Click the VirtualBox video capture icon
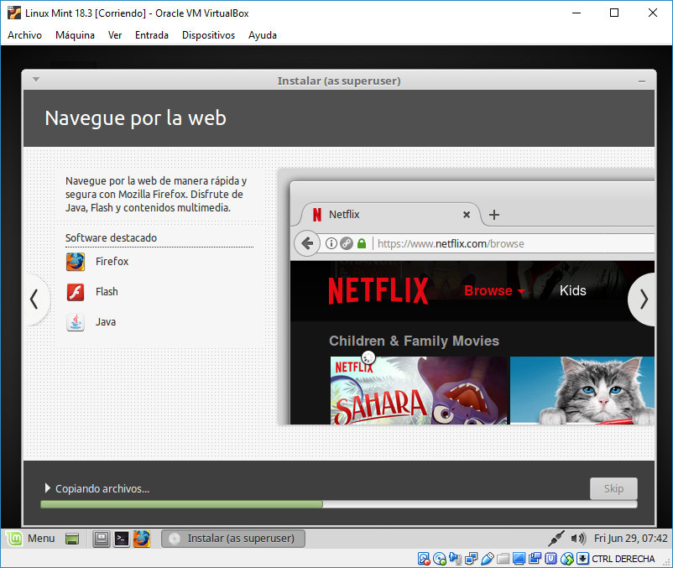This screenshot has width=673, height=568. (x=535, y=559)
